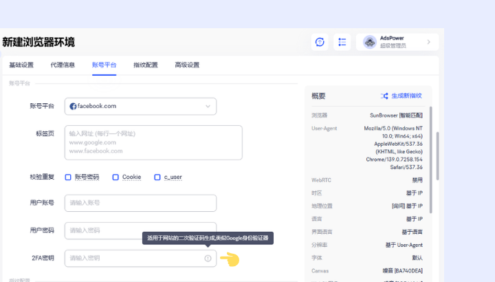This screenshot has width=495, height=282.
Task: Open the 代理信息 tab
Action: [63, 65]
